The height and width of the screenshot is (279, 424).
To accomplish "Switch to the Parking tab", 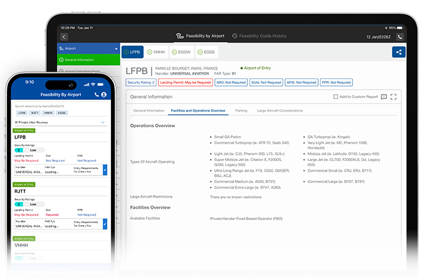I will pyautogui.click(x=241, y=110).
